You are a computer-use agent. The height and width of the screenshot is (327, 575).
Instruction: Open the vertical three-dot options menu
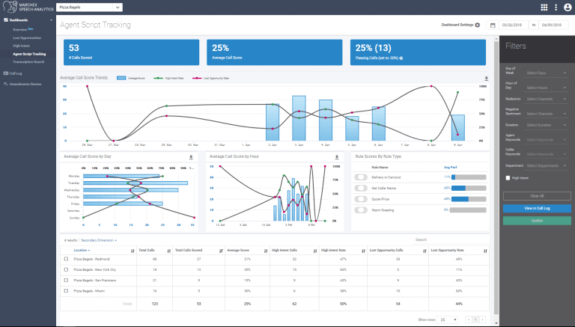click(x=556, y=7)
